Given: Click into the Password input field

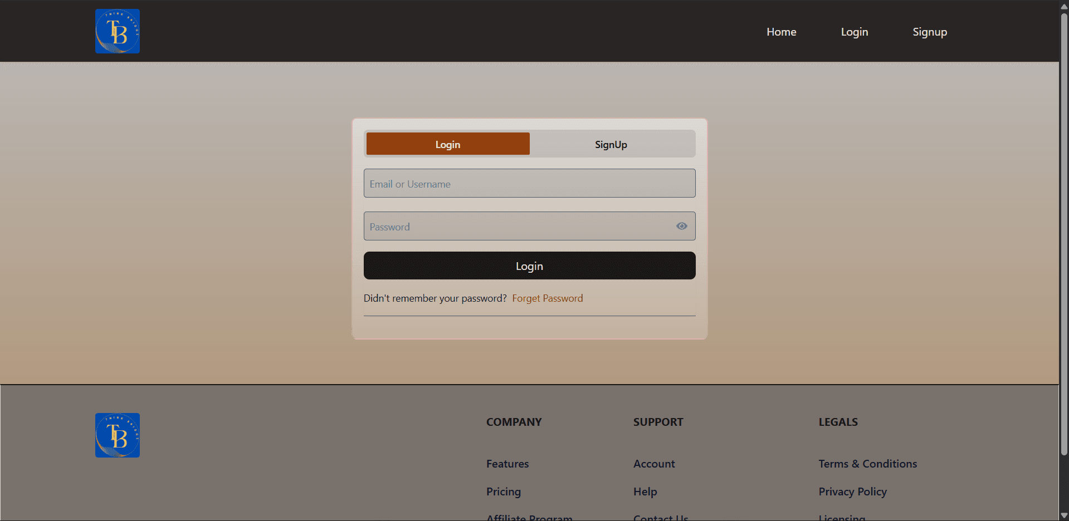Looking at the screenshot, I should tap(518, 227).
